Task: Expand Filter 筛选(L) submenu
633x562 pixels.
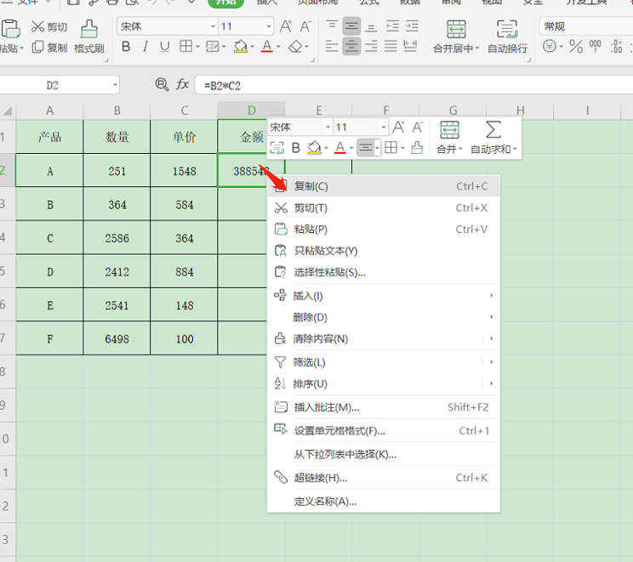Action: (384, 362)
